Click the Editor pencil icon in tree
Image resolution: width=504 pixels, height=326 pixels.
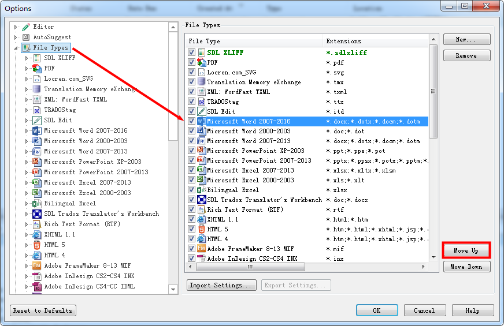tap(26, 27)
